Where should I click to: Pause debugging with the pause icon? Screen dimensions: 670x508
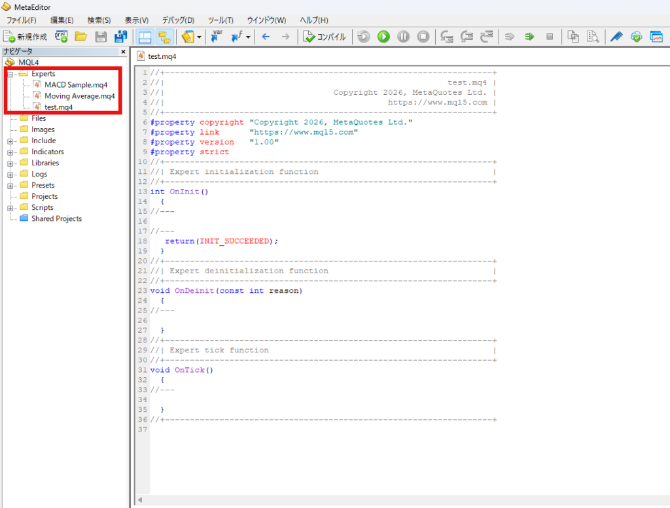tap(403, 37)
